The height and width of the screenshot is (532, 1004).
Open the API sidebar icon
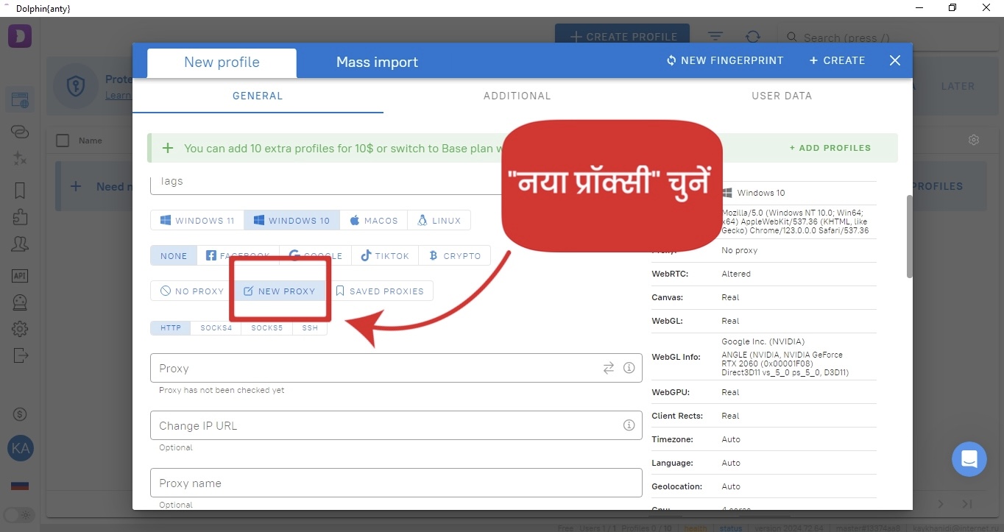click(20, 276)
